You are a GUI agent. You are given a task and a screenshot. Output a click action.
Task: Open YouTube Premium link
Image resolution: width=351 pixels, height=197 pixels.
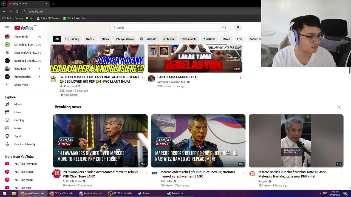coord(23,164)
